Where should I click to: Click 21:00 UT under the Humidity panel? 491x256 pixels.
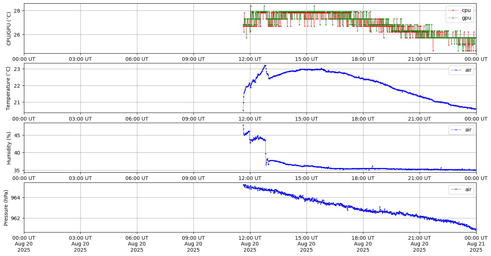420,178
